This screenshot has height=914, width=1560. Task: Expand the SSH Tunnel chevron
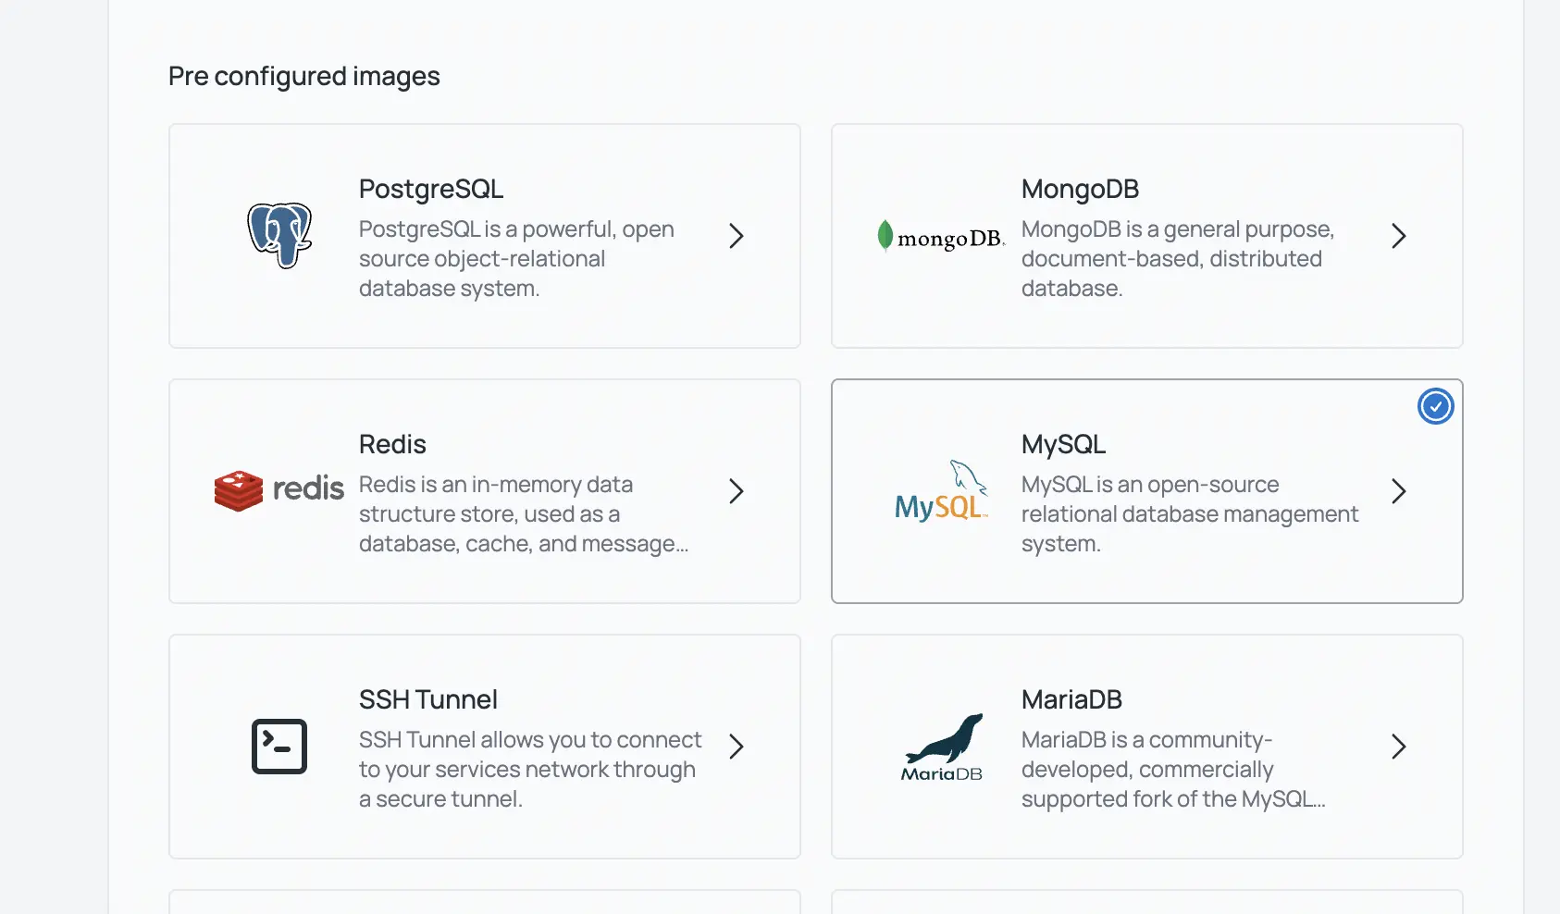(736, 747)
